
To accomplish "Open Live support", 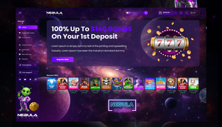I will click(x=28, y=72).
